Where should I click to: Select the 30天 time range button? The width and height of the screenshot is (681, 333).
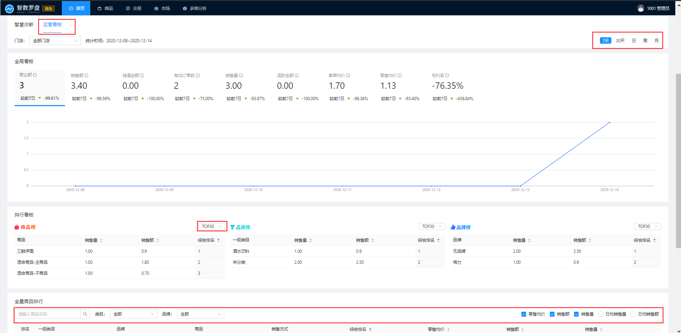point(620,41)
